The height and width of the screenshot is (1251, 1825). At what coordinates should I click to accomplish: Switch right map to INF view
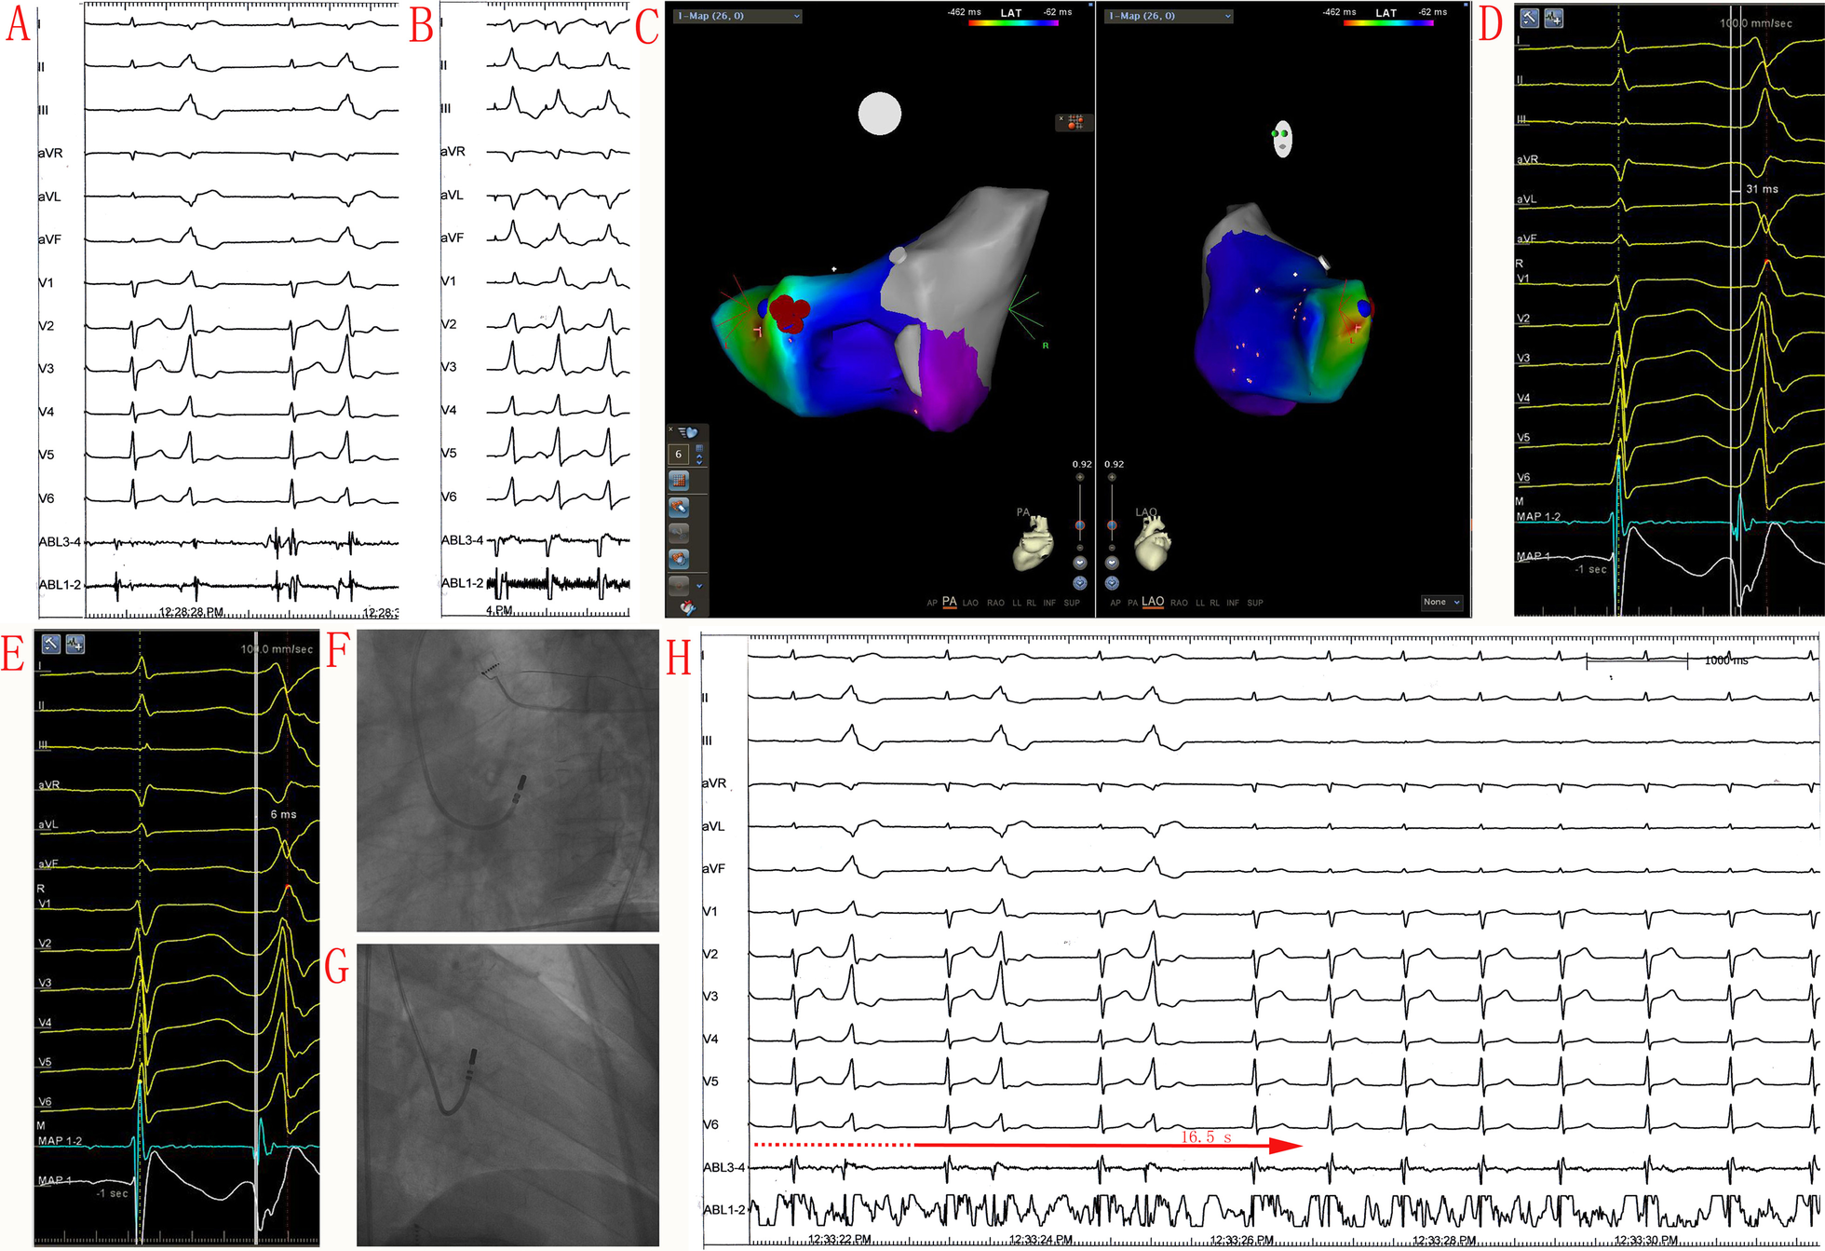pyautogui.click(x=1233, y=604)
